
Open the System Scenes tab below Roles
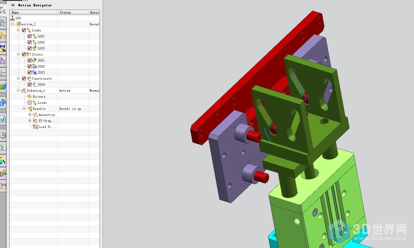(x=3, y=186)
